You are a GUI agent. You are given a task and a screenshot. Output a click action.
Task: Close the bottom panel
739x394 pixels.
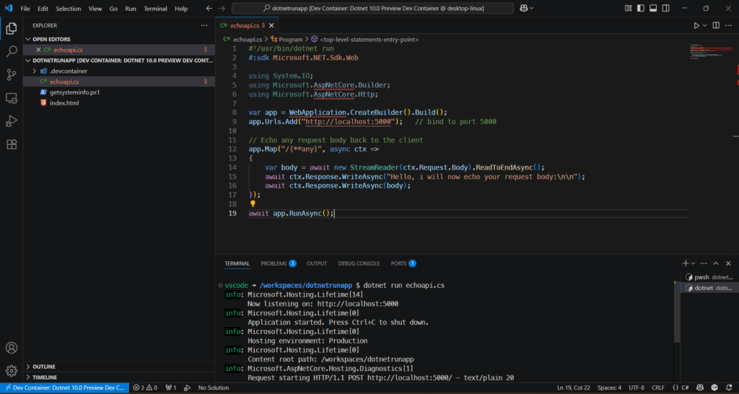pos(728,263)
